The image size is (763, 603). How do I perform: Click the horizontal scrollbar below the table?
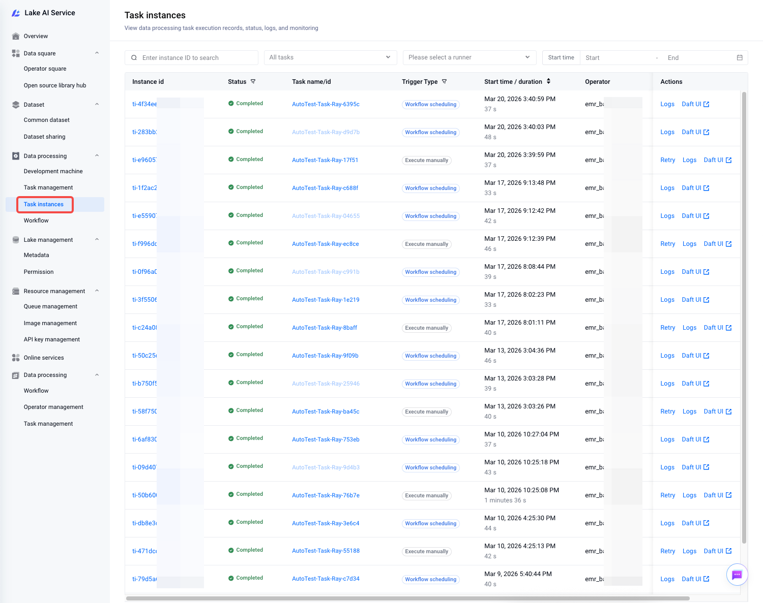[x=407, y=598]
